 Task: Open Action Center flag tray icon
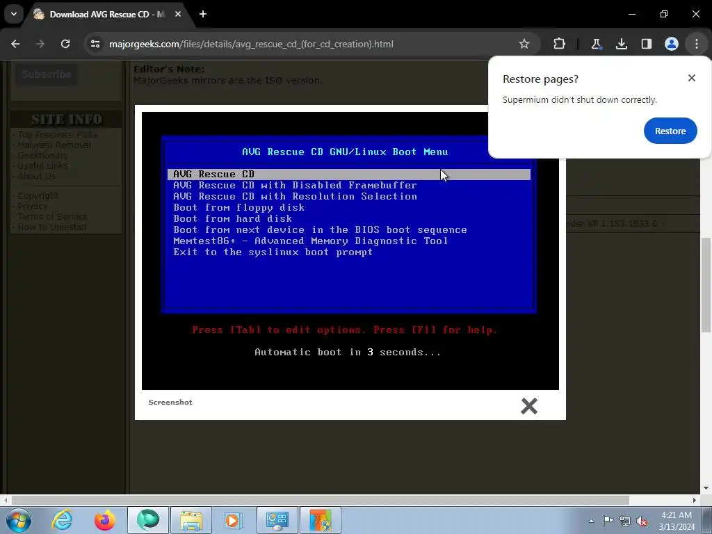(608, 521)
